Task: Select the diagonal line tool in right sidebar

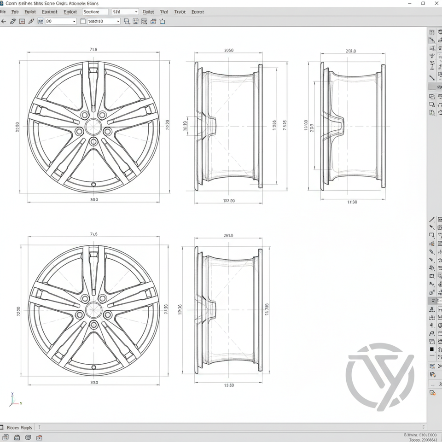Action: point(432,78)
